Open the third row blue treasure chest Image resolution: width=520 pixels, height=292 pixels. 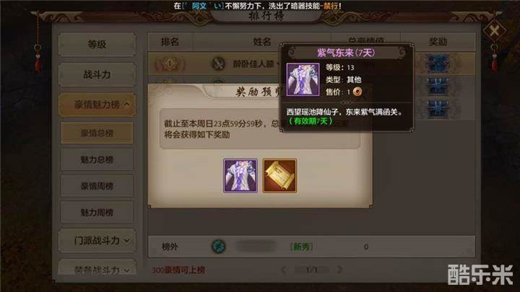point(438,108)
